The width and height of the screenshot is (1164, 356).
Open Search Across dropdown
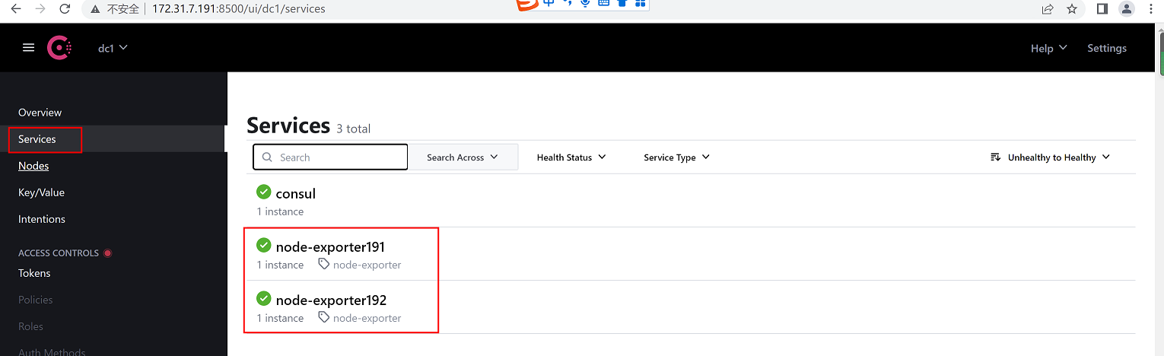(x=463, y=157)
